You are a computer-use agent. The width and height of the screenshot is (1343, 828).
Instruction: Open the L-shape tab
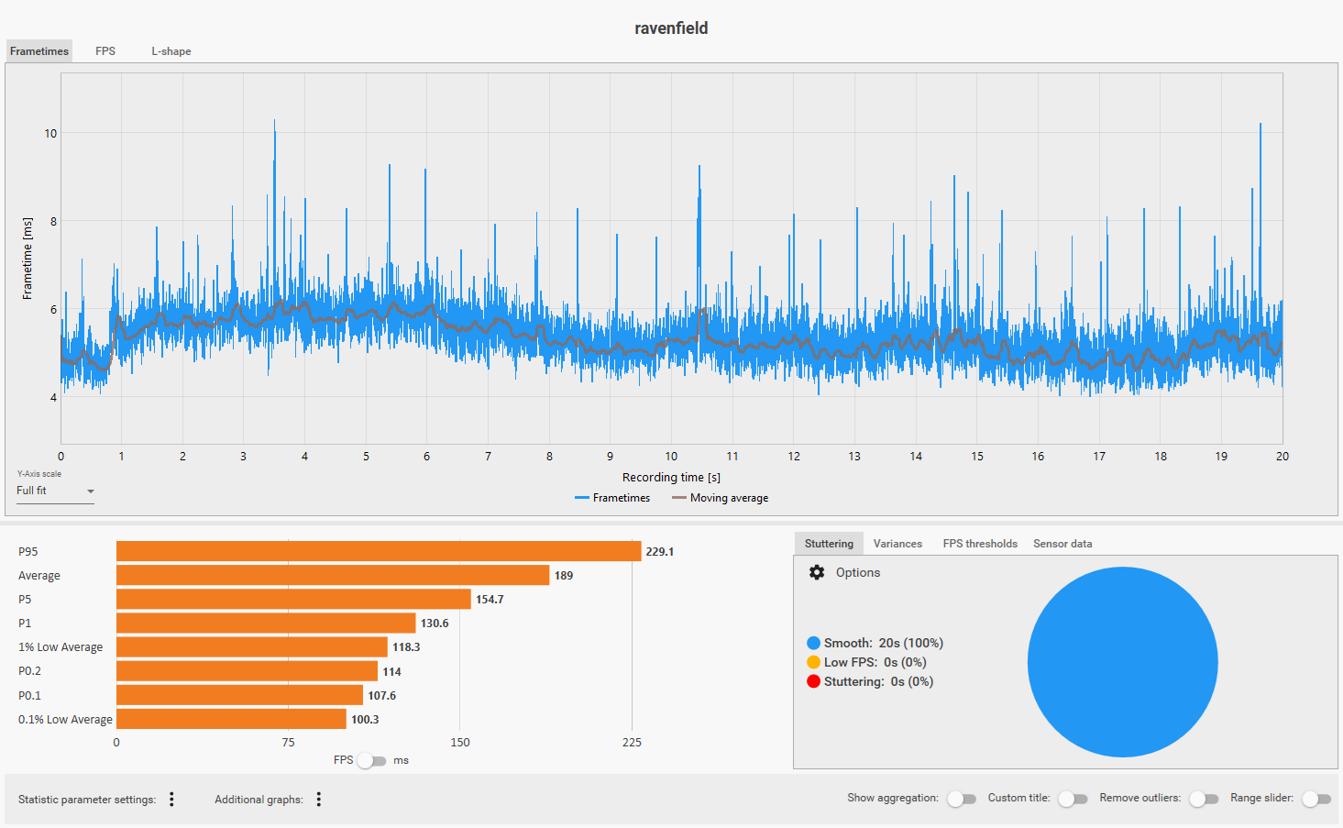click(x=171, y=51)
